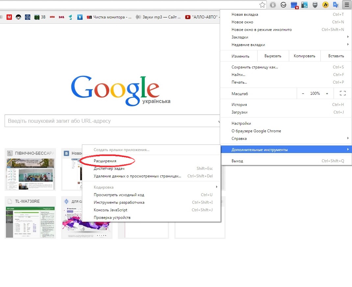Choose Удаление данных о просмотренных страницах
This screenshot has width=352, height=287.
click(x=151, y=176)
